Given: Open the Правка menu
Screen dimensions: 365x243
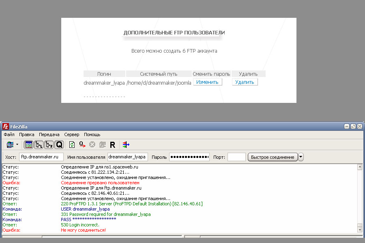Looking at the screenshot, I should coord(26,134).
